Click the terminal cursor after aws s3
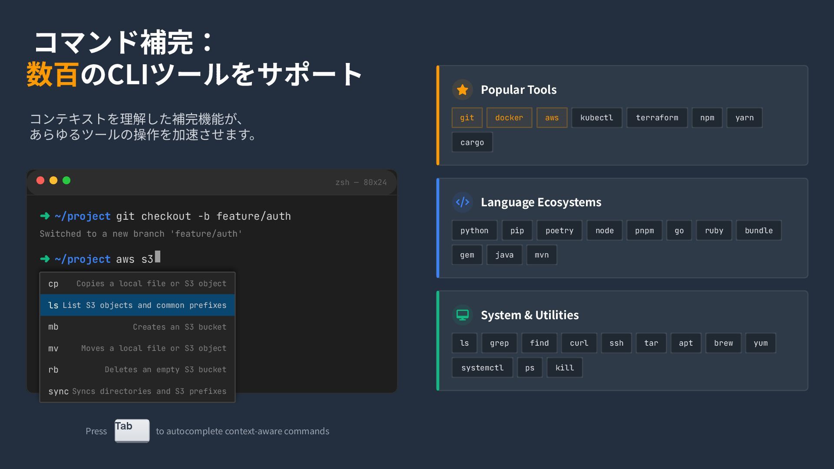Screen dimensions: 834x469 (158, 257)
